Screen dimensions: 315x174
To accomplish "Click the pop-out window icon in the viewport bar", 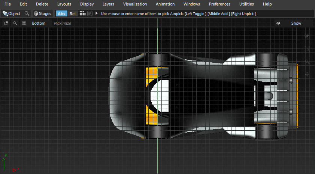I will point(6,23).
